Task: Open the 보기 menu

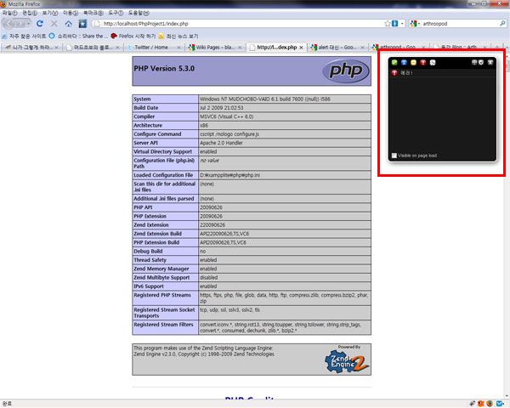Action: (x=50, y=13)
